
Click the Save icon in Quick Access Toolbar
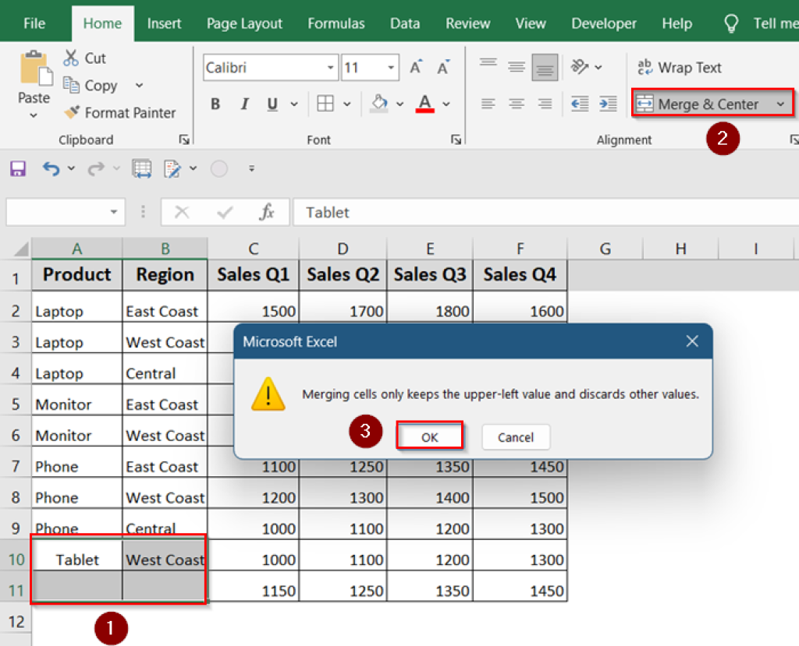click(x=17, y=168)
